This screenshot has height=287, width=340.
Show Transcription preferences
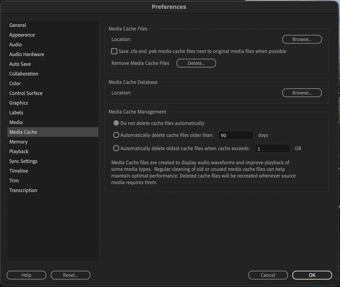click(23, 190)
